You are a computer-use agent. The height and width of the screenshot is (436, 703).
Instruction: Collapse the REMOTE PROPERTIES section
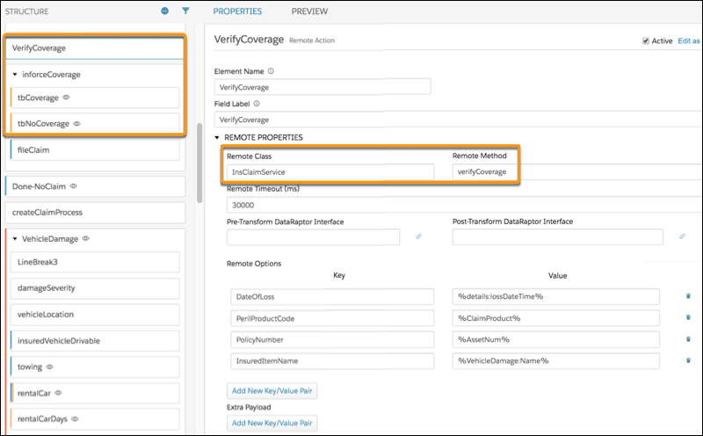click(x=217, y=137)
